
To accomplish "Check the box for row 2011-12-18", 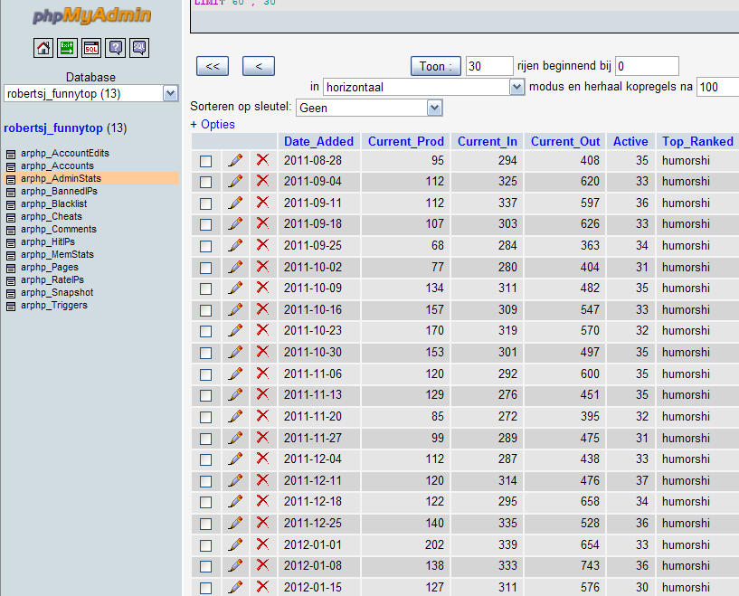I will tap(205, 502).
